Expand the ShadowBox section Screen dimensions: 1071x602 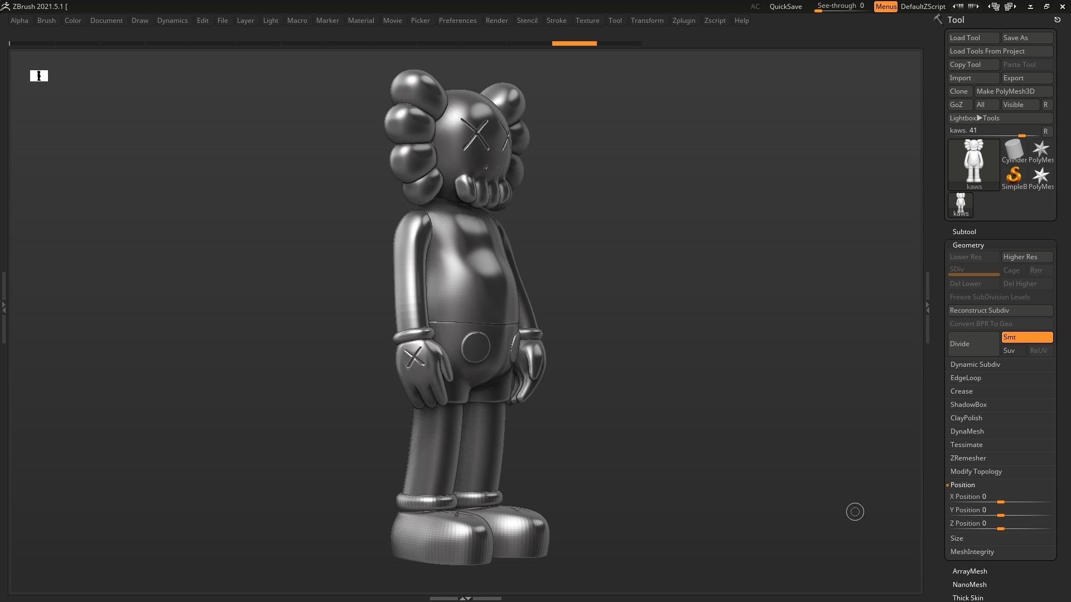tap(968, 405)
